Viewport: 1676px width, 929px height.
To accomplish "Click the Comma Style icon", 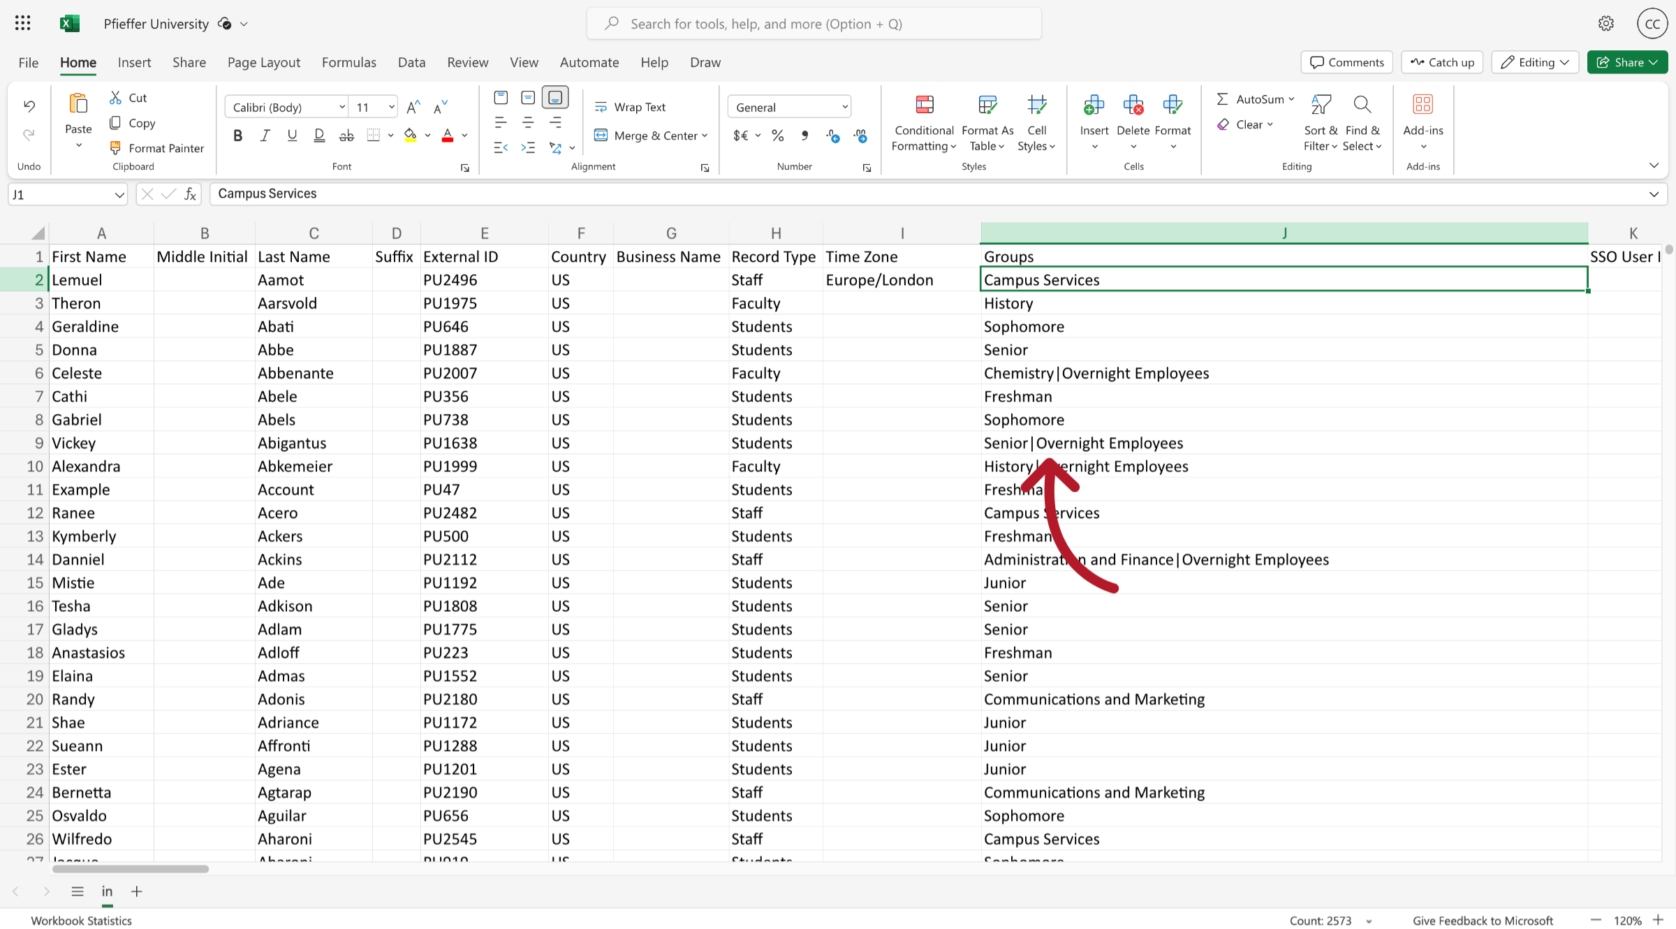I will 804,136.
